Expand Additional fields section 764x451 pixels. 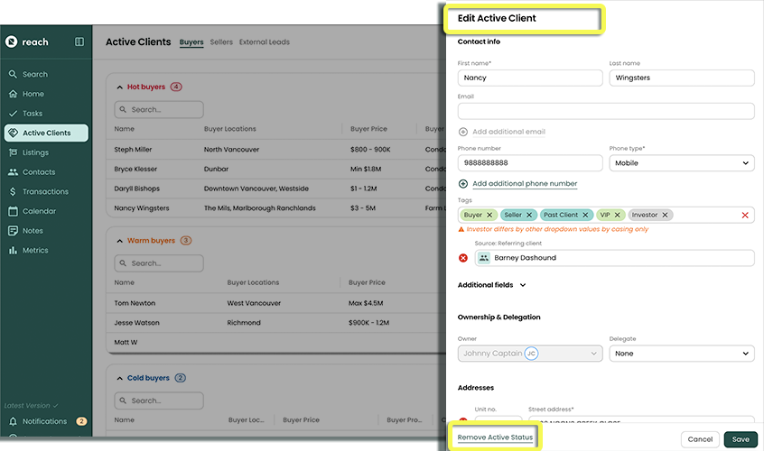tap(523, 285)
